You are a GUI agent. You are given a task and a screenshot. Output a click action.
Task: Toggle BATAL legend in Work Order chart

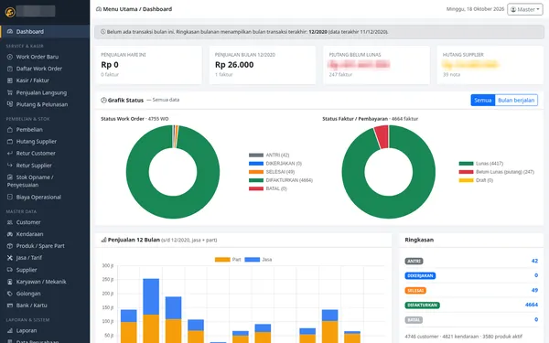coord(268,188)
